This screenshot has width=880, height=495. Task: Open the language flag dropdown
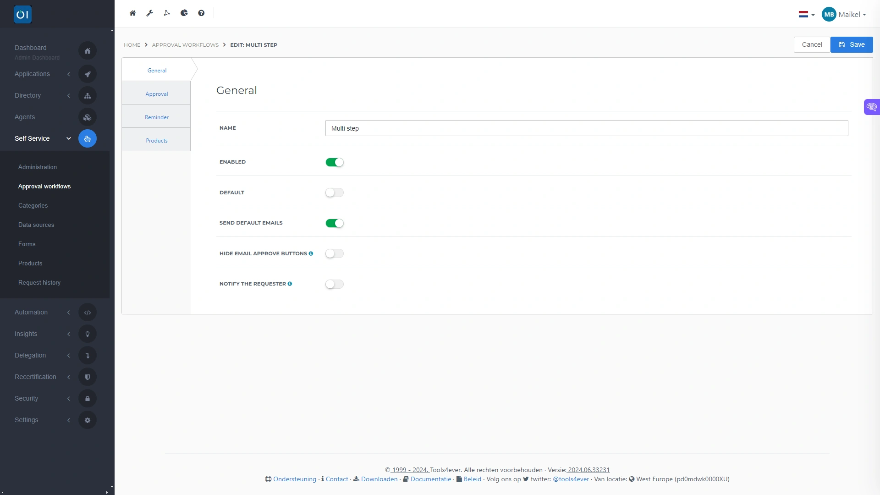pos(807,15)
